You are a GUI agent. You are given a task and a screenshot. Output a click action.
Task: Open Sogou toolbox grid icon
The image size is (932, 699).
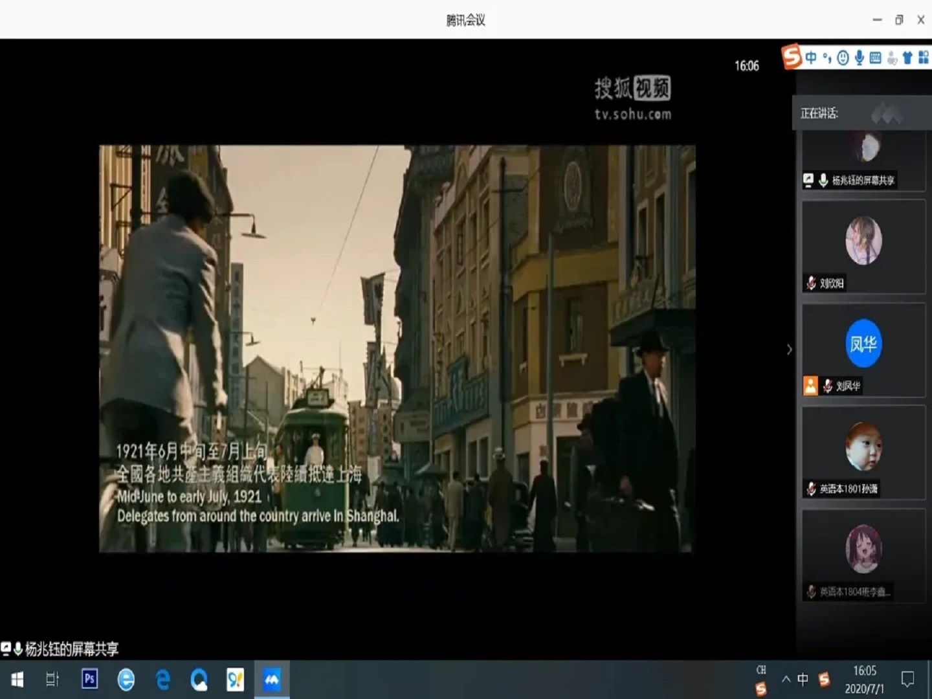tap(924, 58)
